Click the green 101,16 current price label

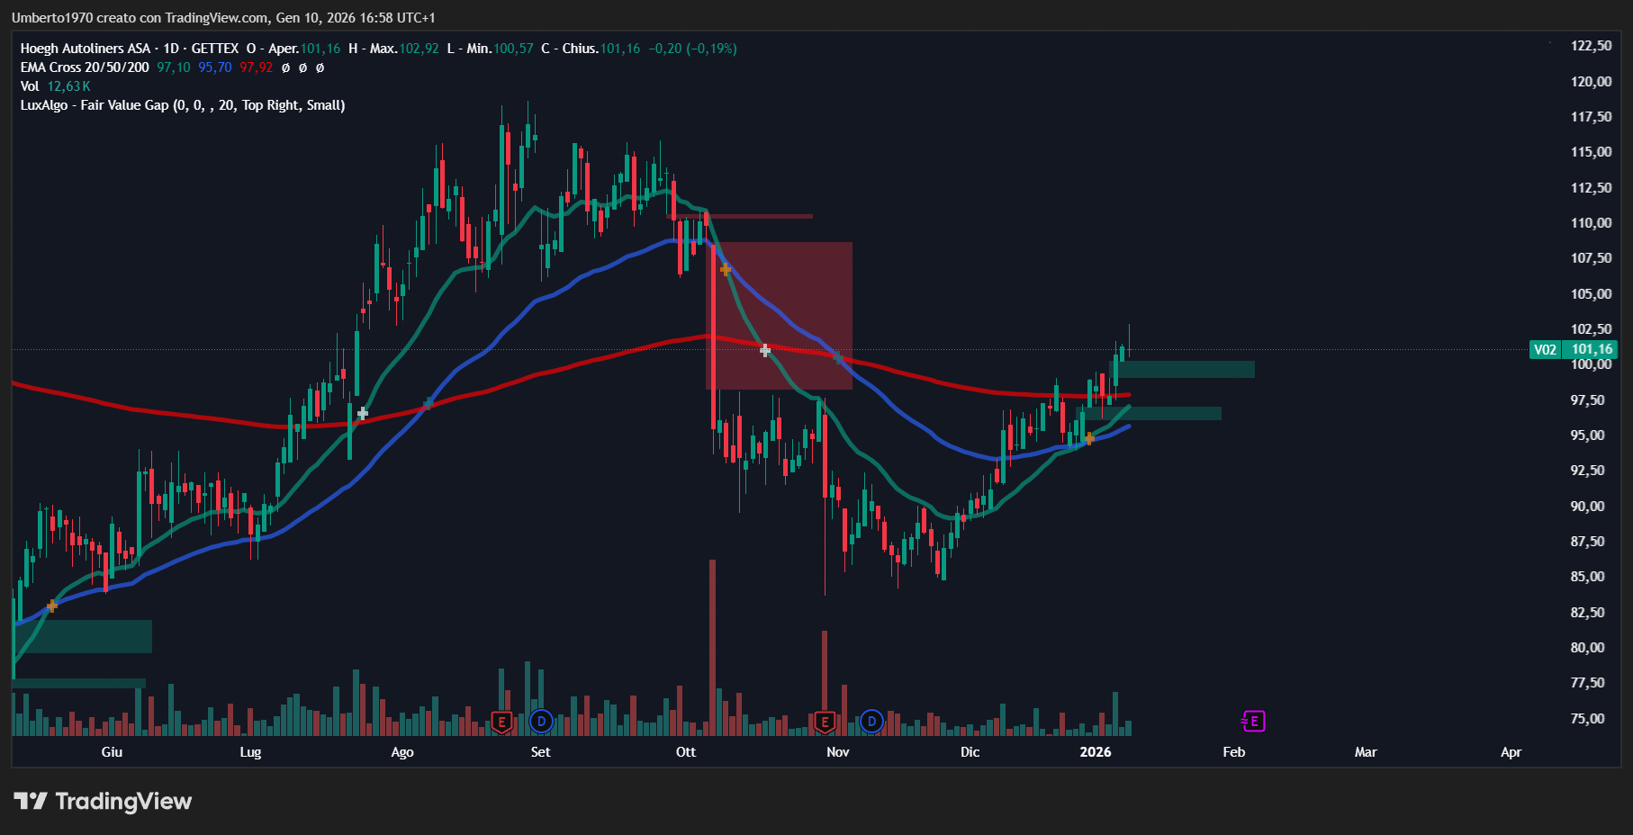[1592, 349]
